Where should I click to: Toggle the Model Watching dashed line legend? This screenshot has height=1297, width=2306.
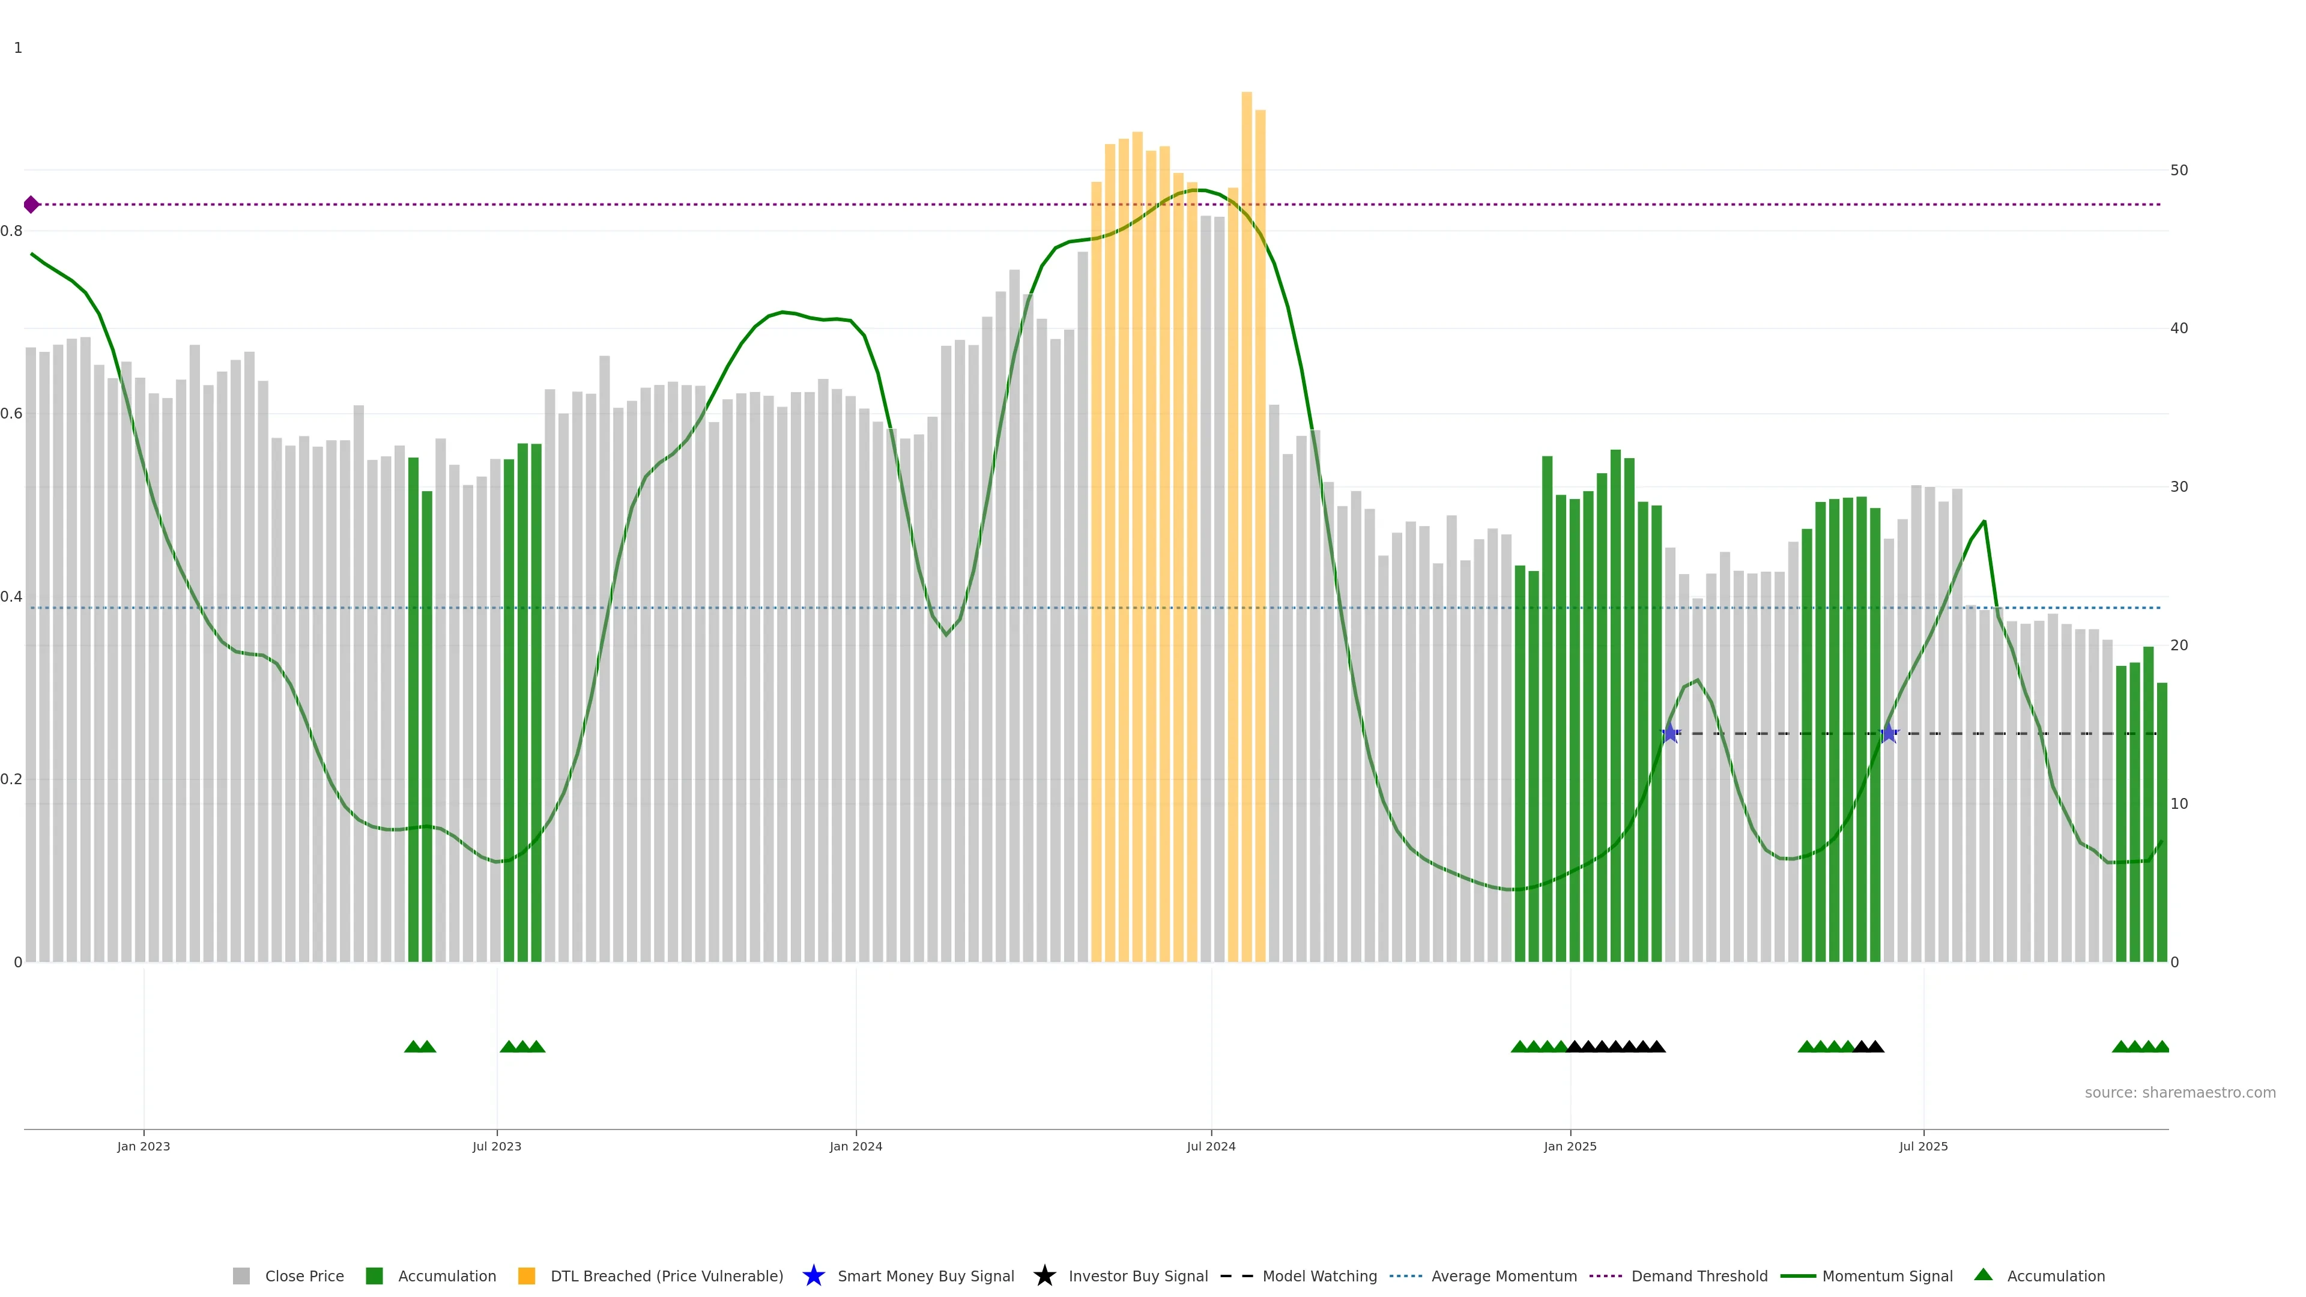click(x=1236, y=1275)
